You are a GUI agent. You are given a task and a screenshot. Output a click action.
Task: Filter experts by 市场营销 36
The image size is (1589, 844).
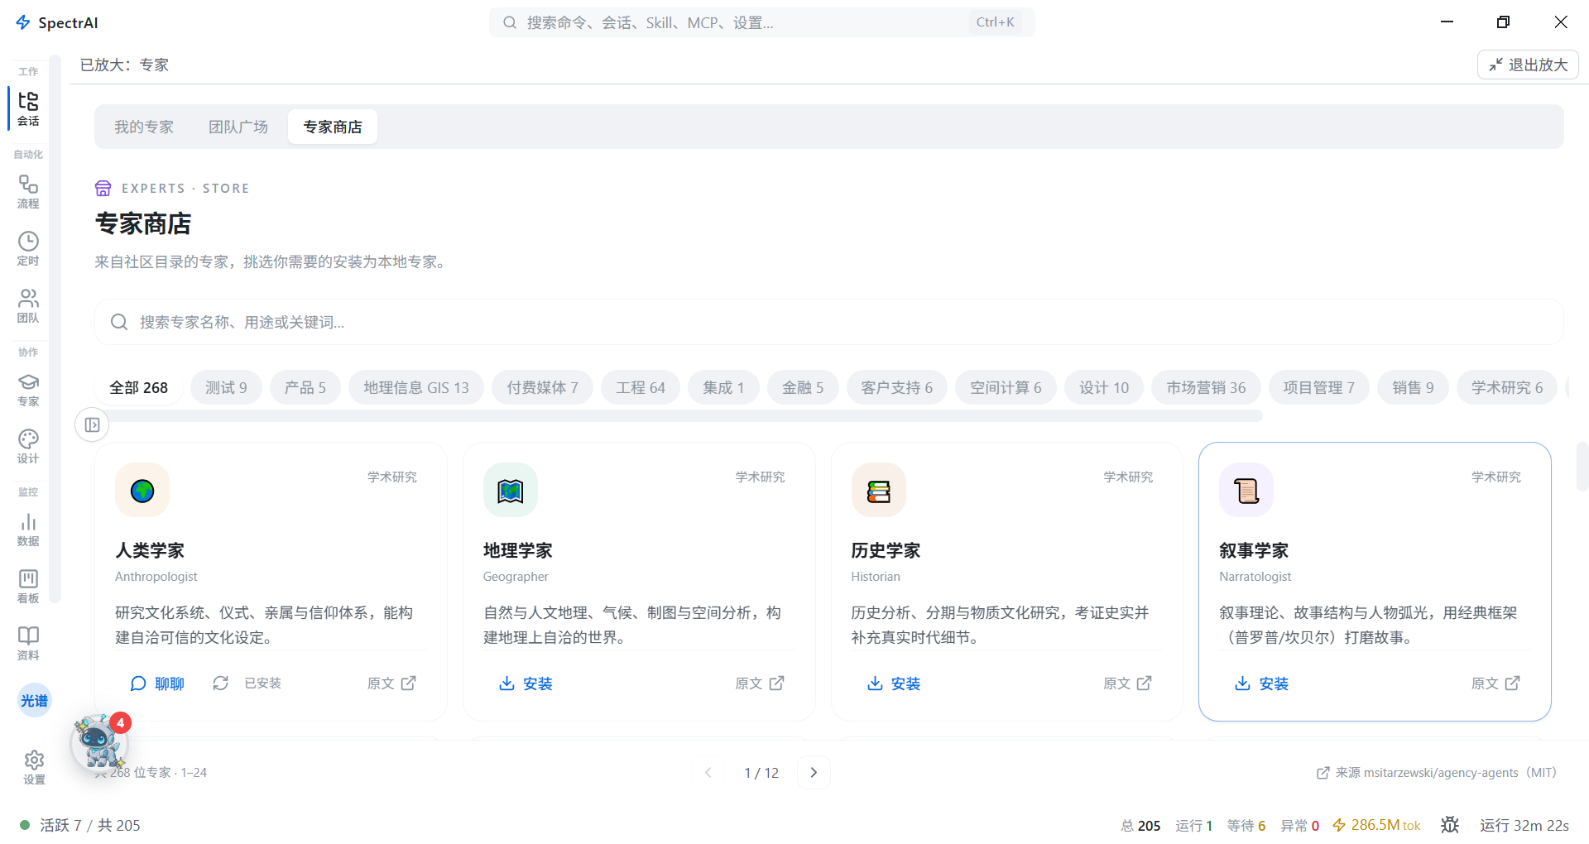tap(1206, 387)
